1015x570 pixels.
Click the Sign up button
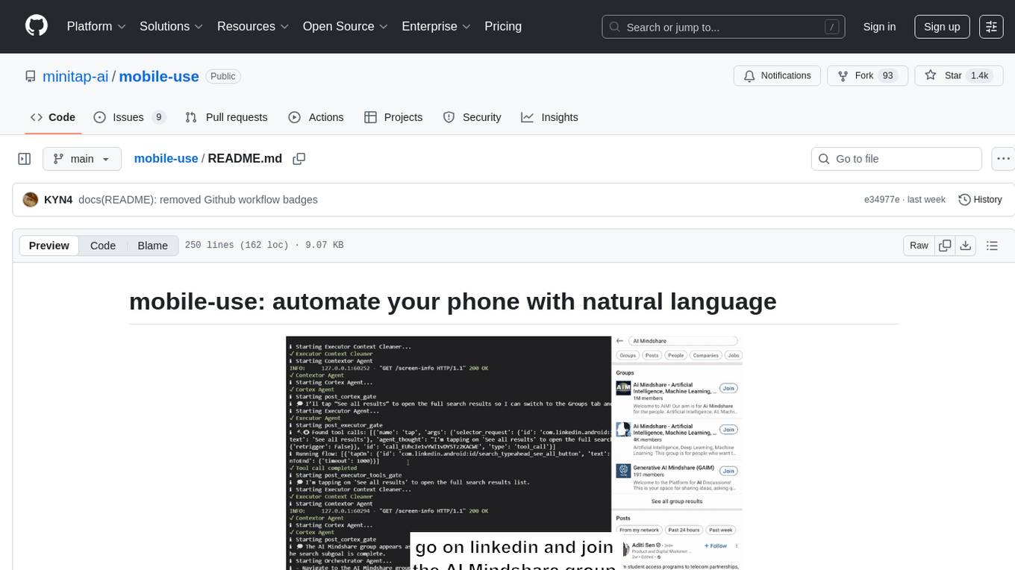coord(942,27)
